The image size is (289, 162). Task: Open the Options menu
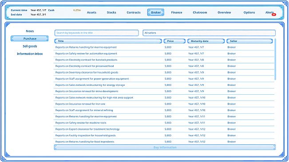(249, 12)
